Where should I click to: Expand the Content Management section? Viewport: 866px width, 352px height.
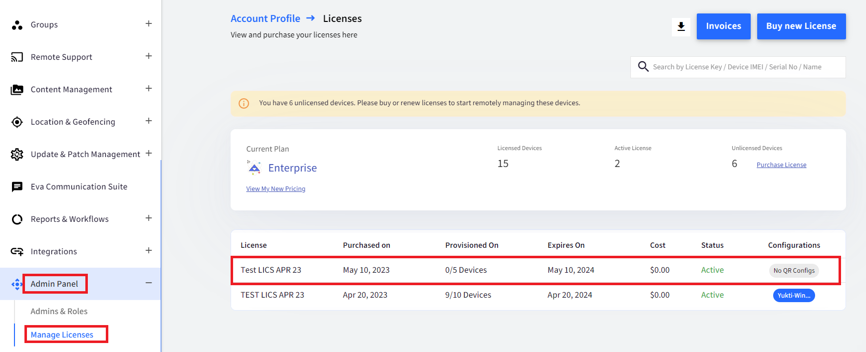click(x=149, y=89)
